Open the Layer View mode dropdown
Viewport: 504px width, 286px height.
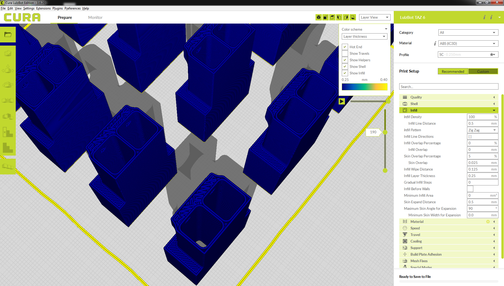click(375, 17)
